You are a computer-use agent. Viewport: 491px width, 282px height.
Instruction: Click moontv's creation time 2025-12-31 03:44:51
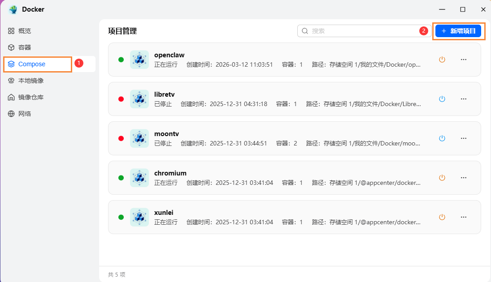click(238, 144)
